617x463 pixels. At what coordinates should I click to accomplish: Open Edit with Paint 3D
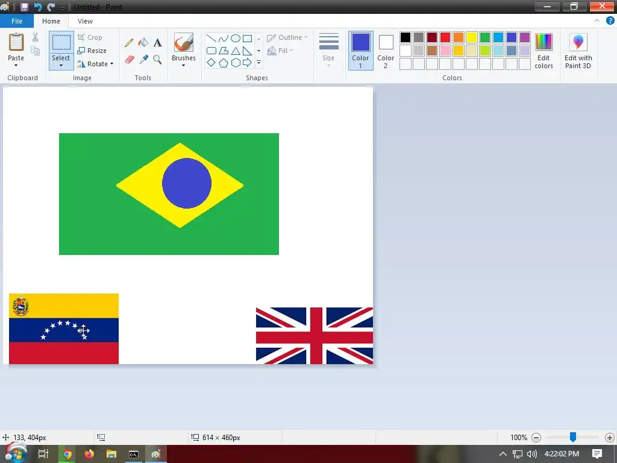coord(578,51)
